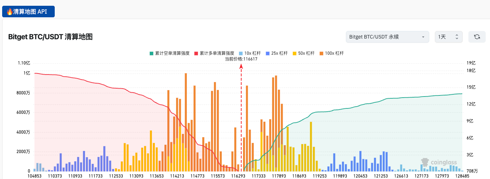Click the 1.10亿 left axis label
Screen dimensions: 490x179
point(24,63)
